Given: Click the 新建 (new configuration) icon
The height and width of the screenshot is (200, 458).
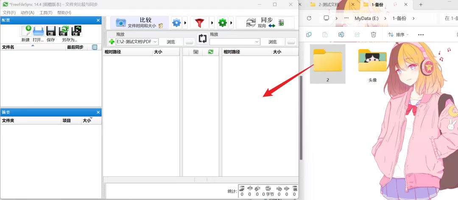Looking at the screenshot, I should pyautogui.click(x=26, y=31).
